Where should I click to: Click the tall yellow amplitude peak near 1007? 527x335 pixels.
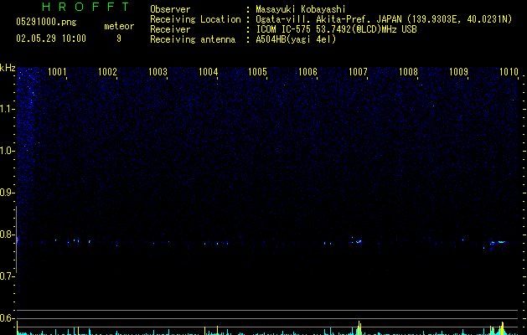[359, 327]
